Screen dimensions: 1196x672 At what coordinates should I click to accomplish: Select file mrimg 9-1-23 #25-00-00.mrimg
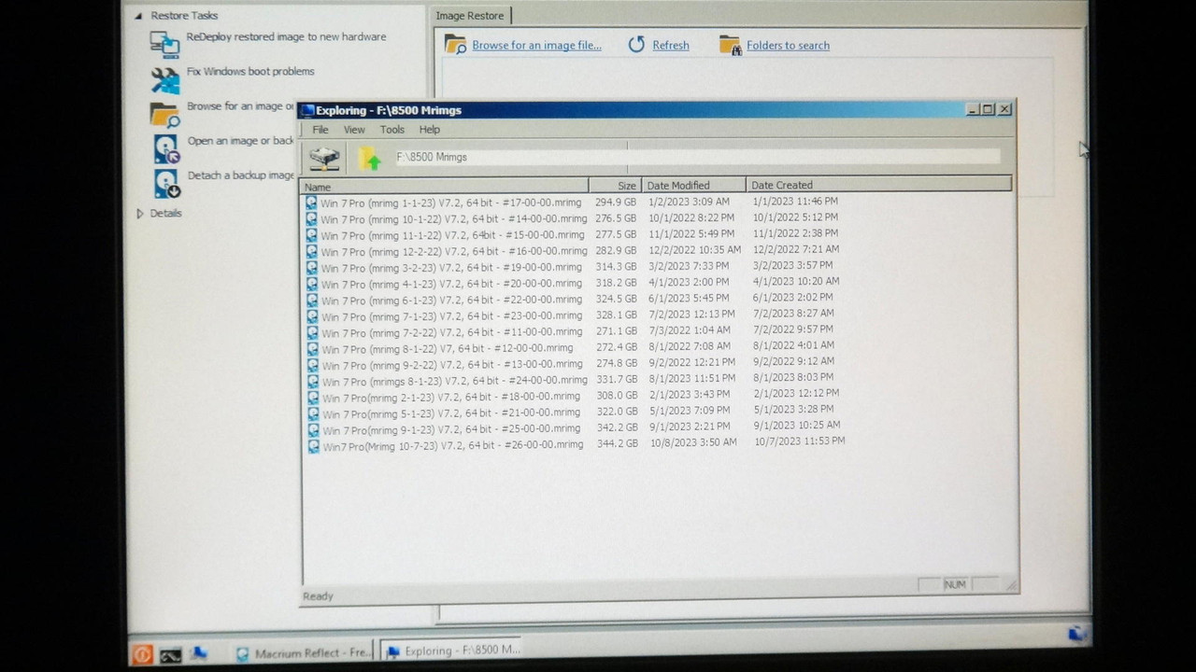451,430
